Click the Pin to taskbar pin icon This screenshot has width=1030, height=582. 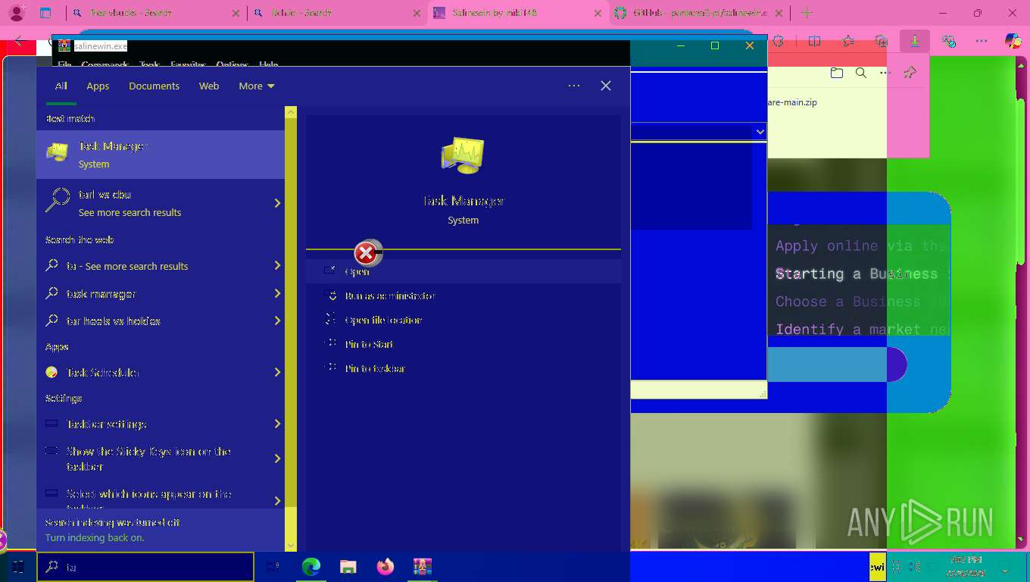point(330,368)
